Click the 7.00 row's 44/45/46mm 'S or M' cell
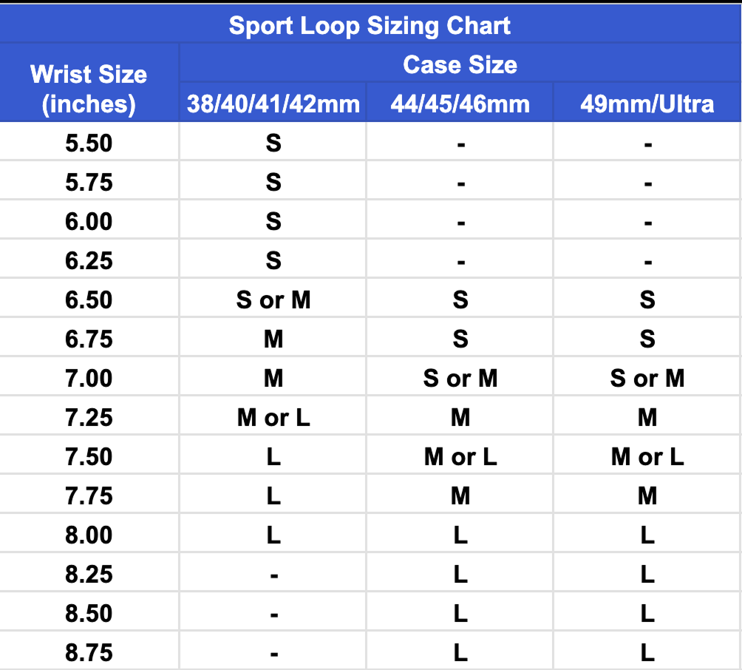This screenshot has height=670, width=742. point(460,378)
